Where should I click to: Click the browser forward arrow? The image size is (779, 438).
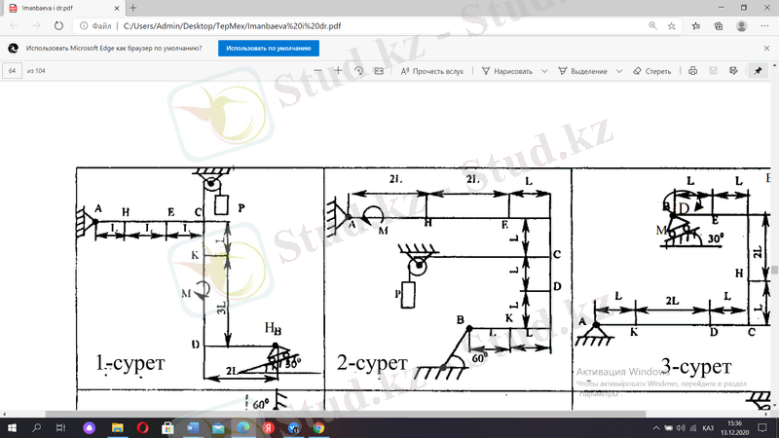pyautogui.click(x=36, y=26)
